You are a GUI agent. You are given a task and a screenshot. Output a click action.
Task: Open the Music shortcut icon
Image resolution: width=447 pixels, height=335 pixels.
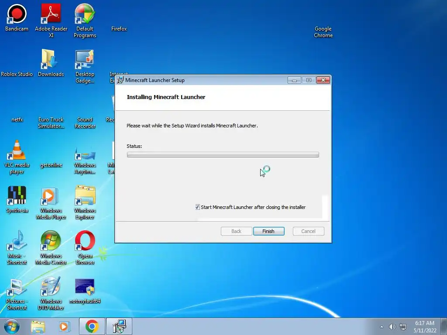click(x=17, y=248)
